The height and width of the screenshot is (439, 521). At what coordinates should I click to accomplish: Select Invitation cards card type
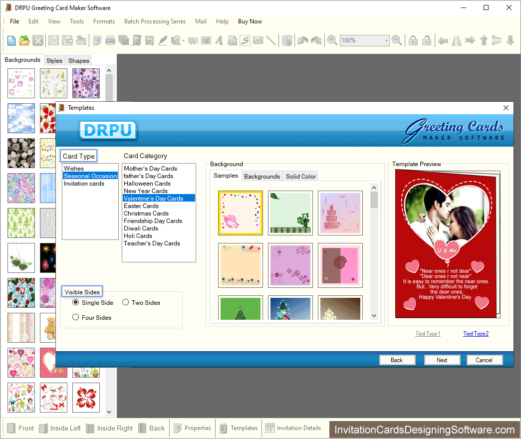[90, 184]
